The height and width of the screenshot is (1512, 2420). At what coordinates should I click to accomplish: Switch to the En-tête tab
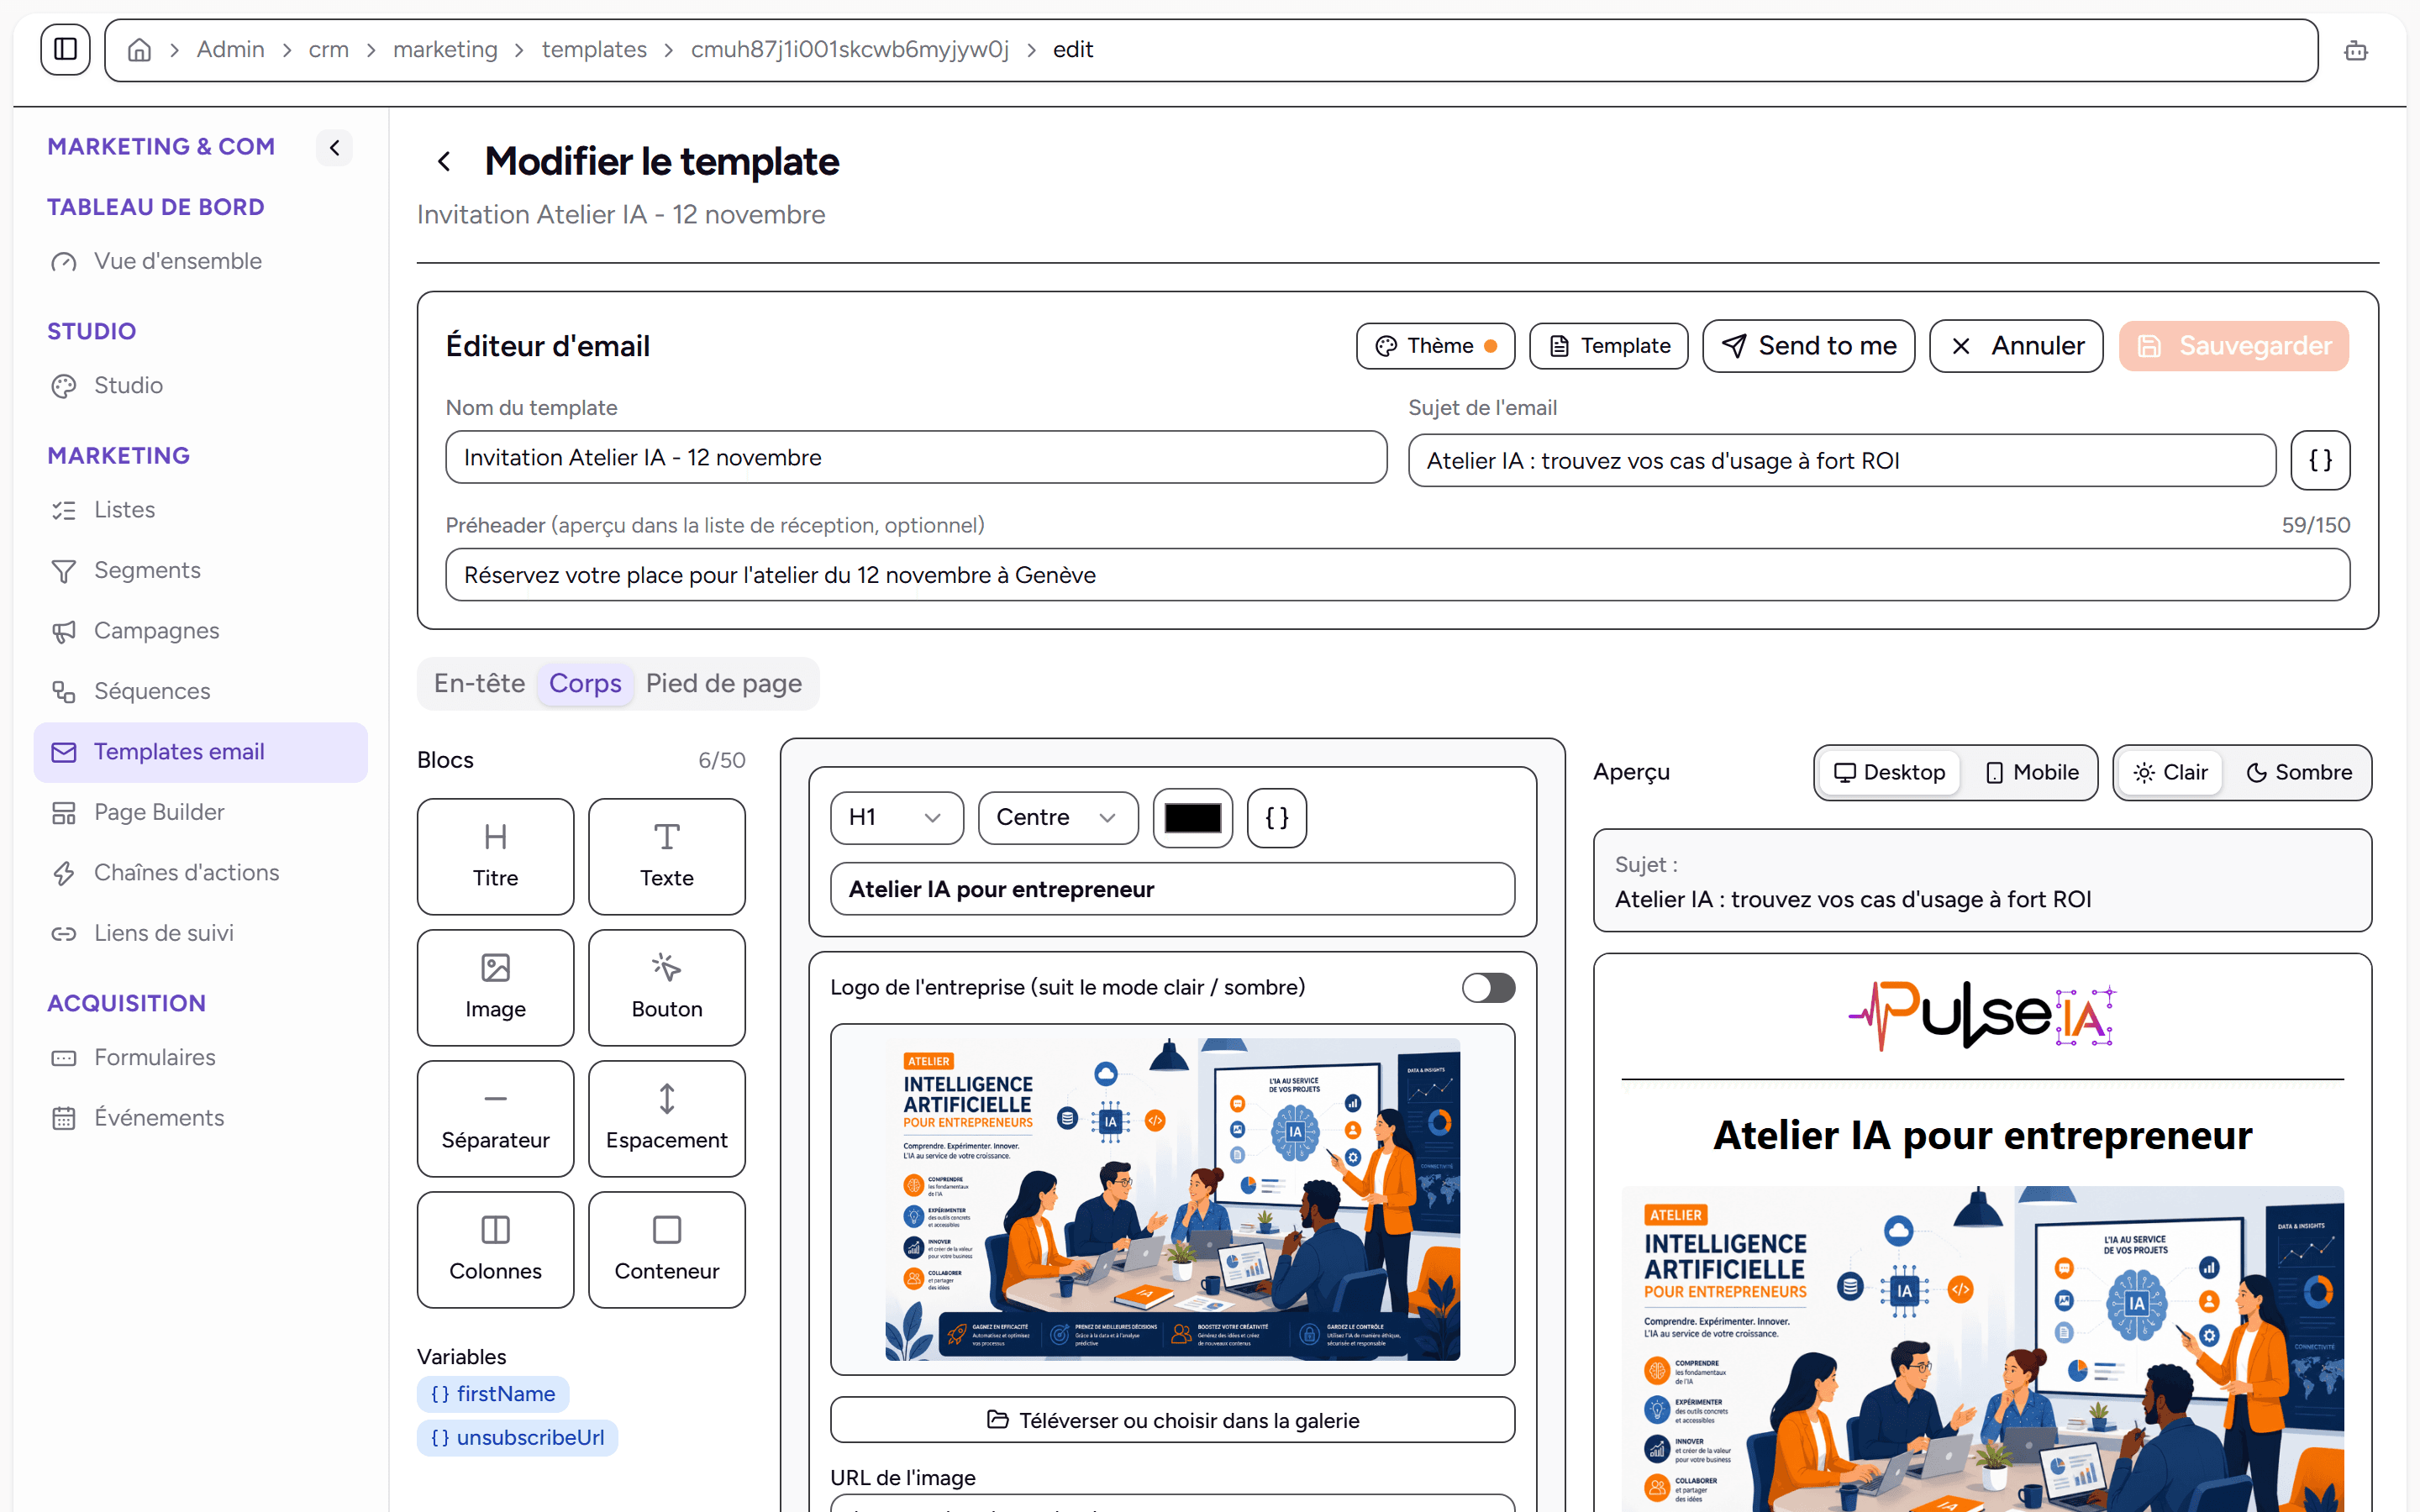pyautogui.click(x=479, y=684)
